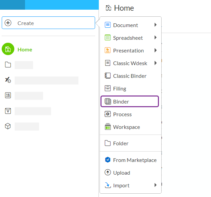Expand the Presentation submenu arrow
The image size is (211, 197).
[x=156, y=50]
